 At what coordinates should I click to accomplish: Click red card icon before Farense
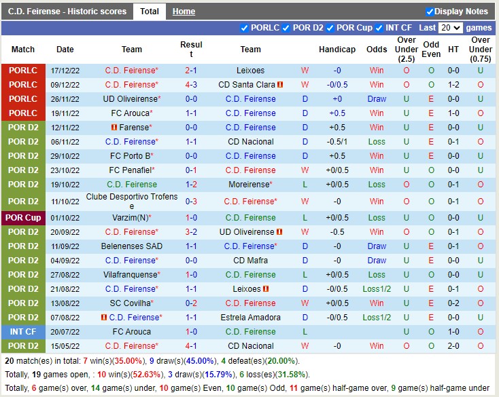coord(114,128)
